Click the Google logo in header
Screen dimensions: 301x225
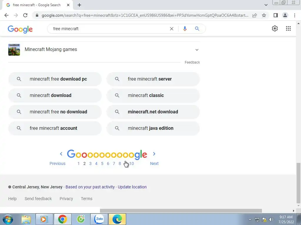20,29
